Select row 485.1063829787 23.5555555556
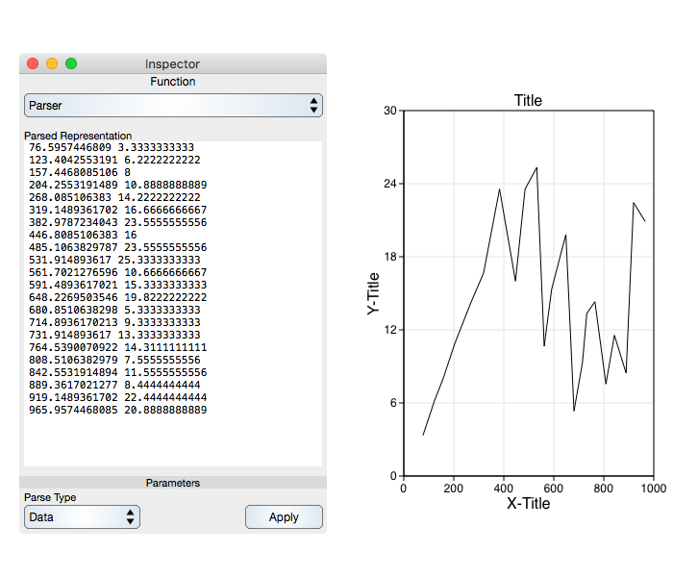673x577 pixels. tap(118, 247)
